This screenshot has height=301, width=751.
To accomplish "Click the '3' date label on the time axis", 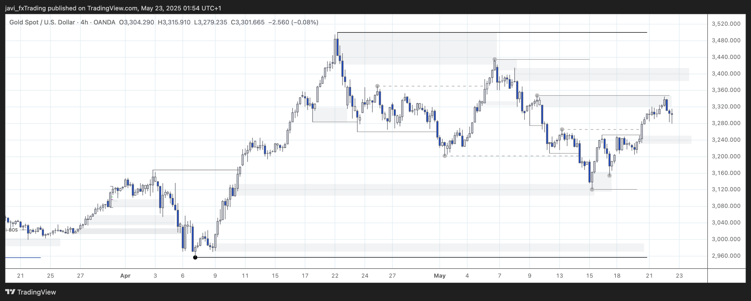I will tap(155, 276).
